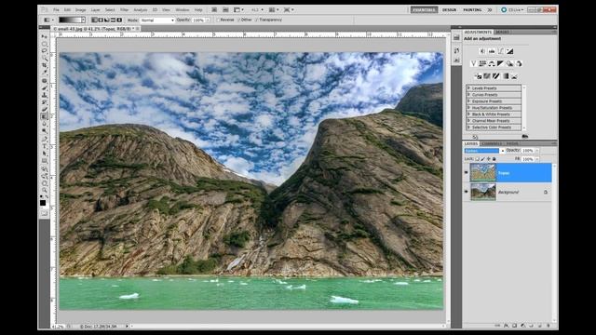Add a Channel Mixer adjustment
The height and width of the screenshot is (335, 596).
coord(519,64)
